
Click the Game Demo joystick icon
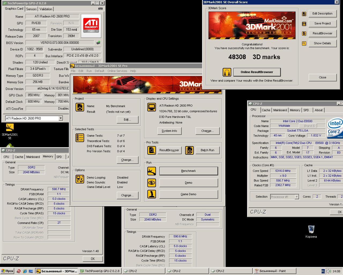point(152,194)
